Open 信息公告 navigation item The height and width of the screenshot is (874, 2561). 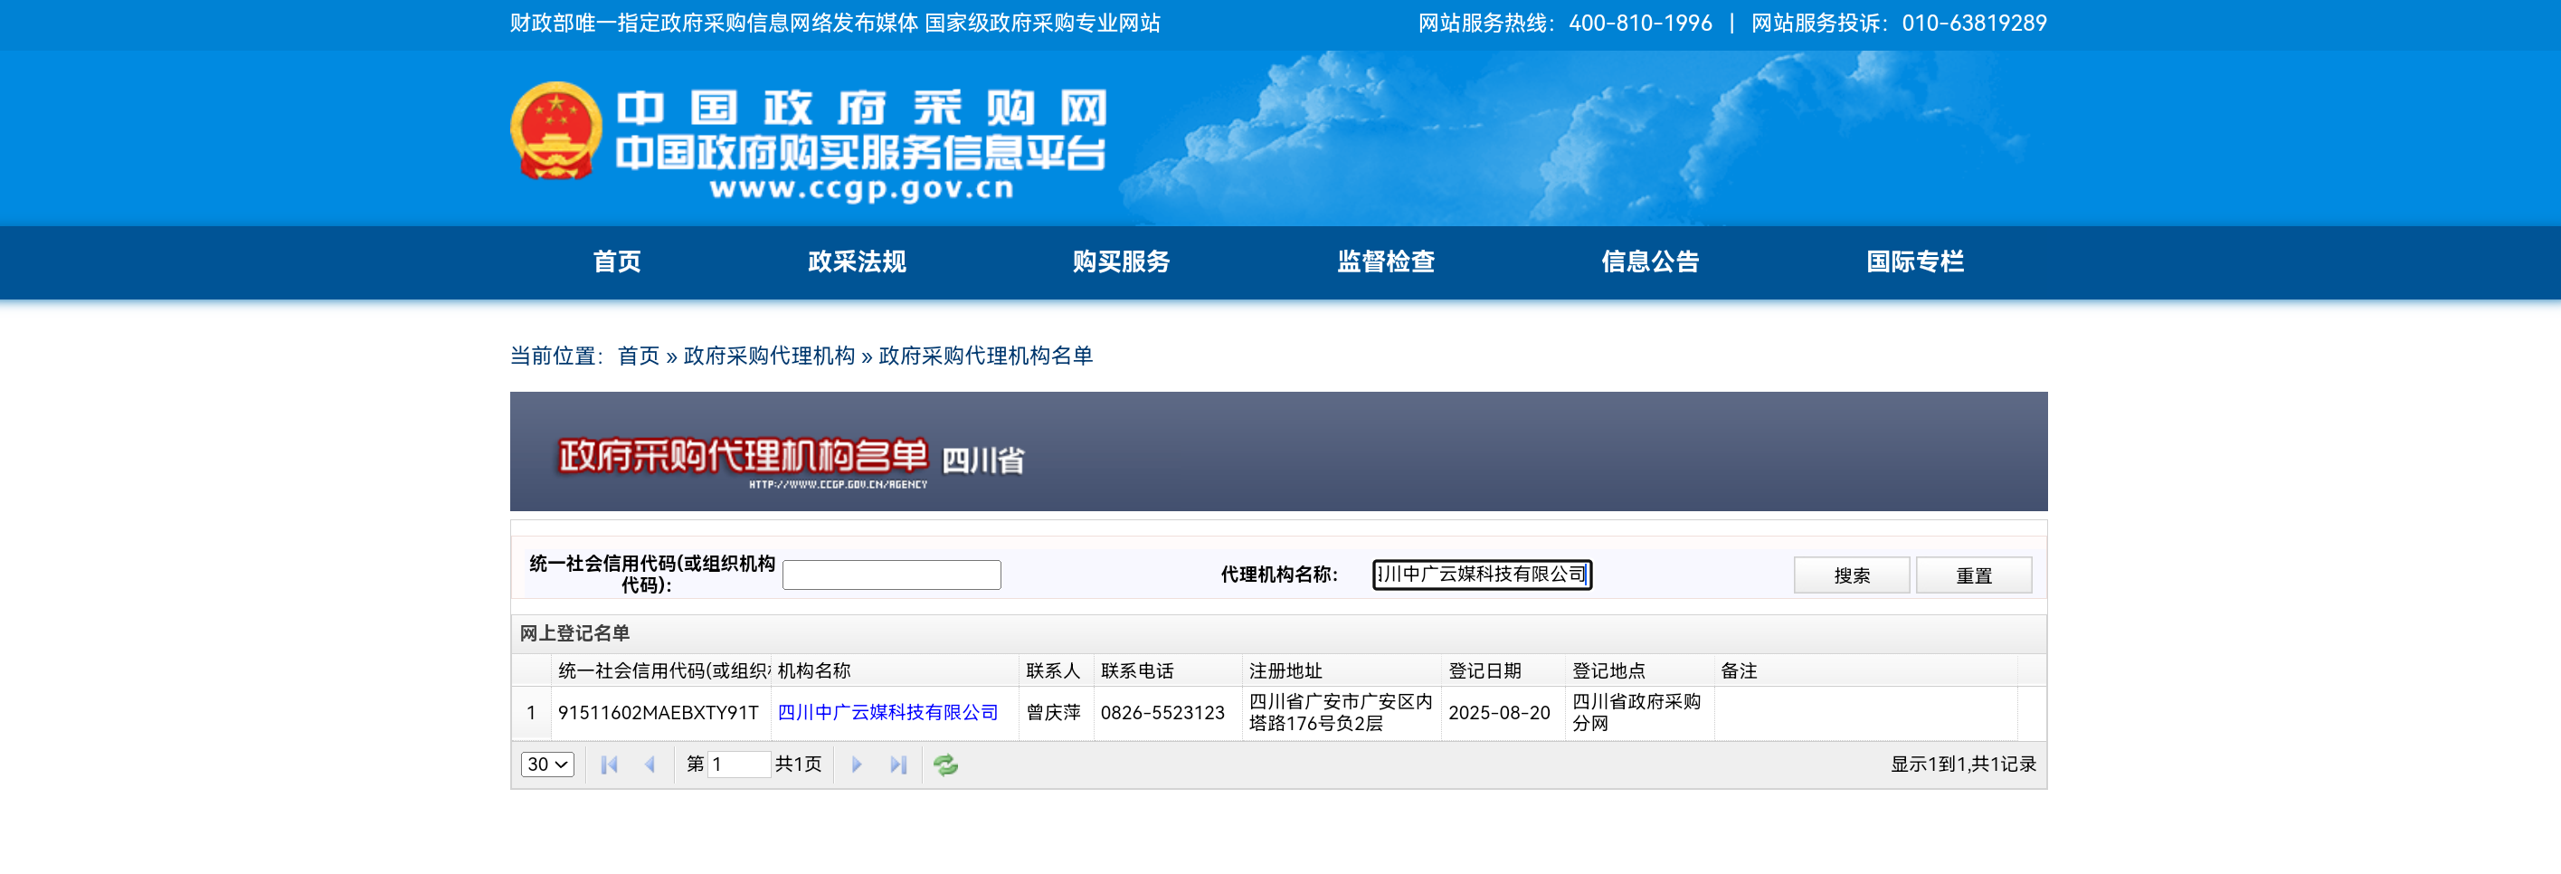point(1650,261)
